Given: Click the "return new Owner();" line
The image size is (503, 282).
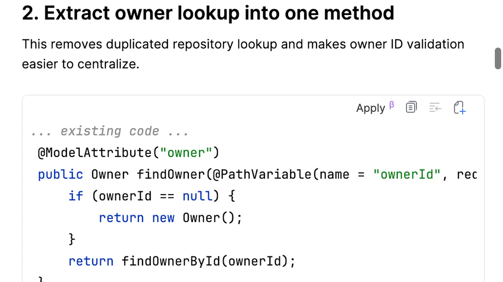Looking at the screenshot, I should [x=171, y=218].
